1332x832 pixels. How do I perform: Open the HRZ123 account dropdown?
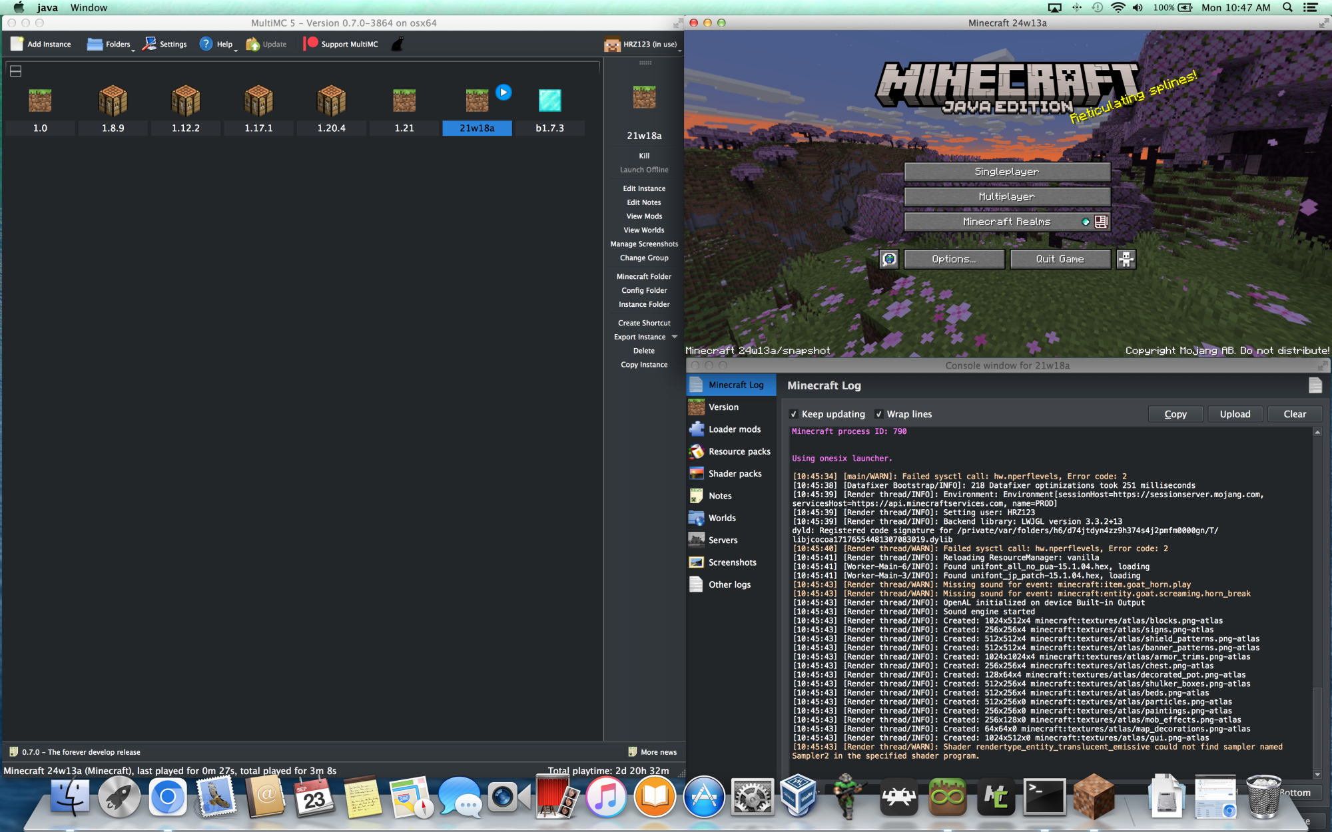pos(641,44)
